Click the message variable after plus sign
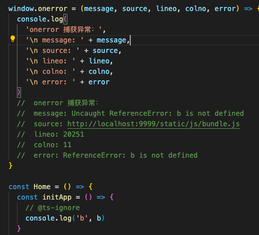 pos(111,40)
